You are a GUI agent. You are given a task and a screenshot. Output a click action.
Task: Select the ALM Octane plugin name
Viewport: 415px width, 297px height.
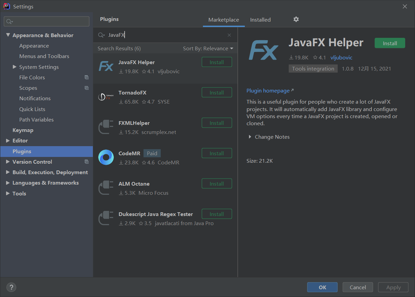click(134, 184)
